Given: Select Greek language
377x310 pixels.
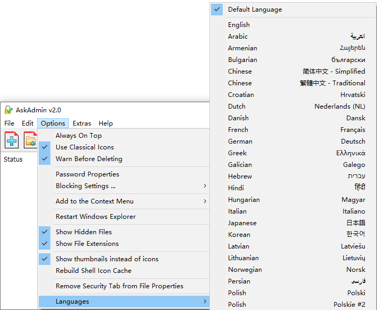Looking at the screenshot, I should tap(293, 153).
